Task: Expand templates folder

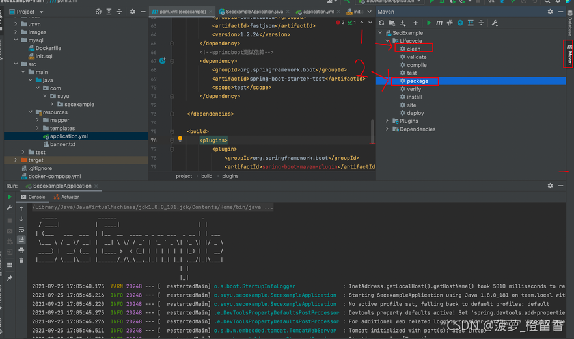Action: [37, 128]
